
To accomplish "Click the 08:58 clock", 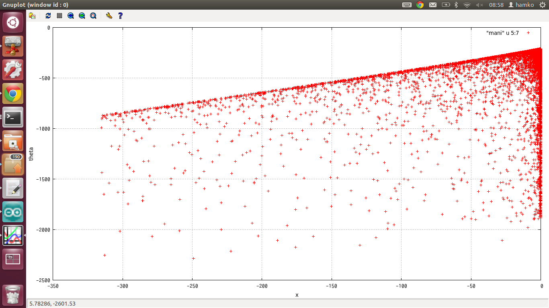I will tap(496, 5).
